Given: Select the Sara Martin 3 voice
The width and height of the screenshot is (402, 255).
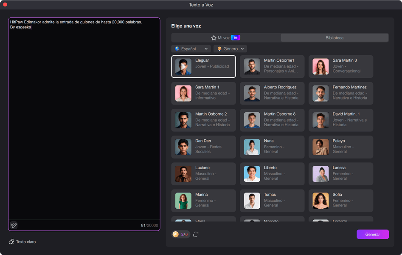Looking at the screenshot, I should [341, 66].
